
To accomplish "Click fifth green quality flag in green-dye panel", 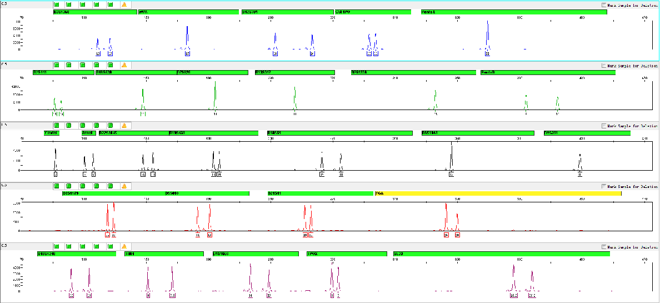I will [x=111, y=65].
